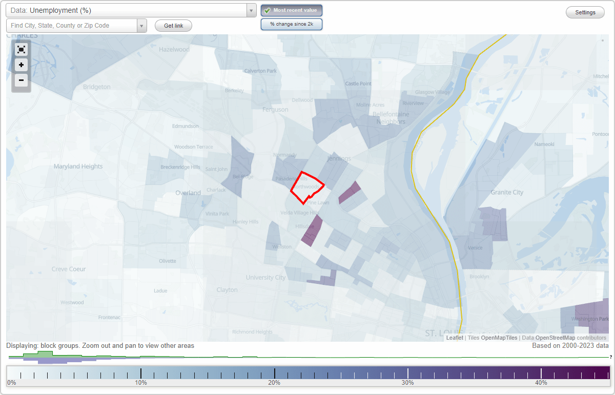
Task: Click the 40% mark on color scale
Action: pyautogui.click(x=541, y=383)
